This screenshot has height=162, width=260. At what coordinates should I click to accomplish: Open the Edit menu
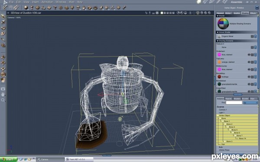(18, 2)
